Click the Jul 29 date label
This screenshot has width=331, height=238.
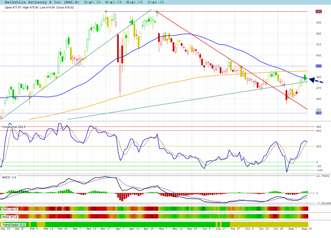[278, 229]
